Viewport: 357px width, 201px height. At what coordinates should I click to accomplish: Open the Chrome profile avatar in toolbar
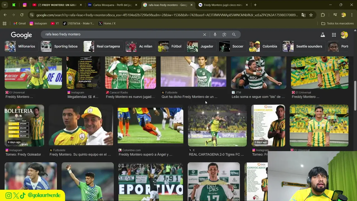pyautogui.click(x=344, y=15)
